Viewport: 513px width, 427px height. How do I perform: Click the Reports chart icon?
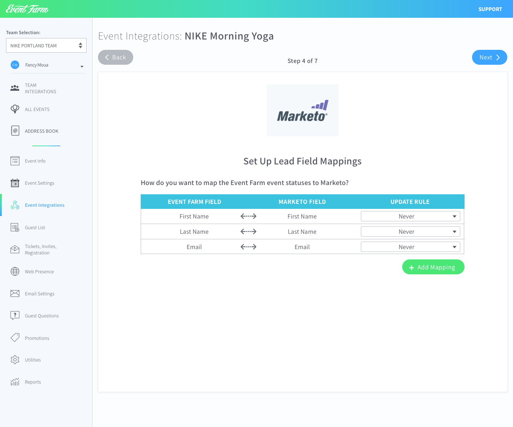[x=15, y=382]
